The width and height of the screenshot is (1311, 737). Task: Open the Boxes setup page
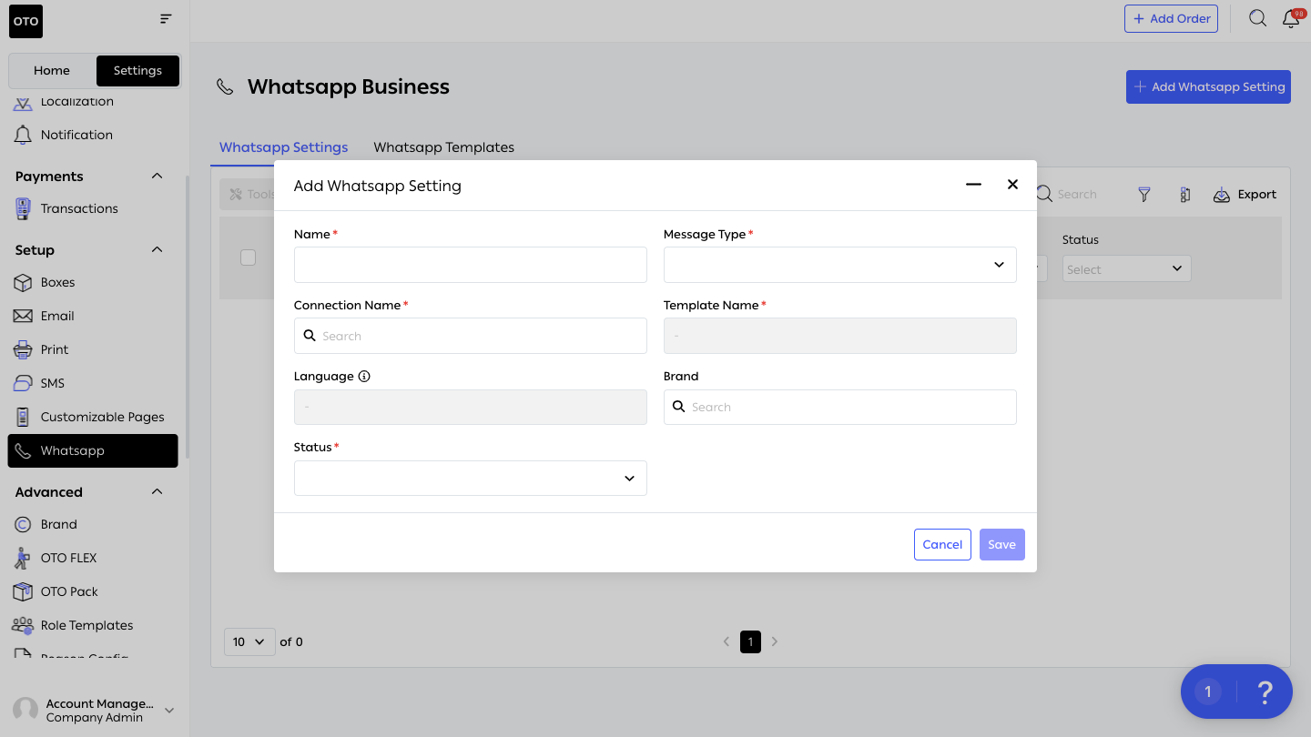click(x=57, y=282)
